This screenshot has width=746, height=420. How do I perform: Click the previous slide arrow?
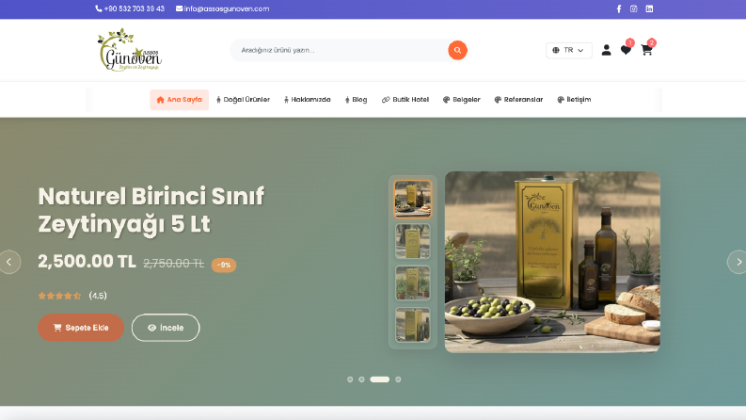tap(9, 262)
